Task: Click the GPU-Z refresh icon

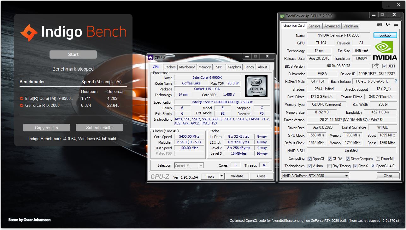Action: (x=388, y=25)
